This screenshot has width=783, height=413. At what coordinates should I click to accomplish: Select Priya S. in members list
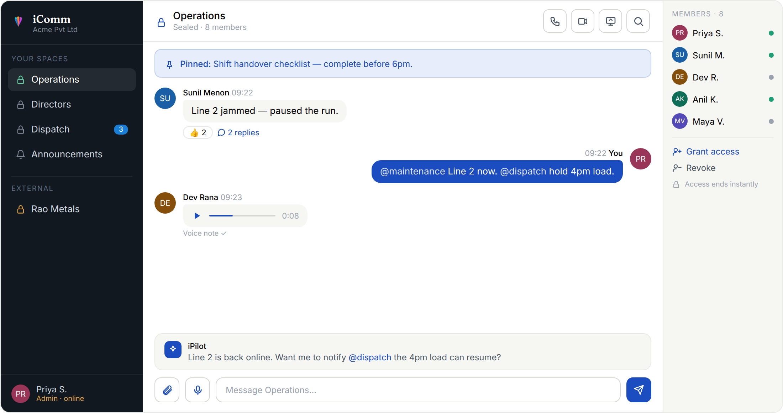pyautogui.click(x=722, y=33)
